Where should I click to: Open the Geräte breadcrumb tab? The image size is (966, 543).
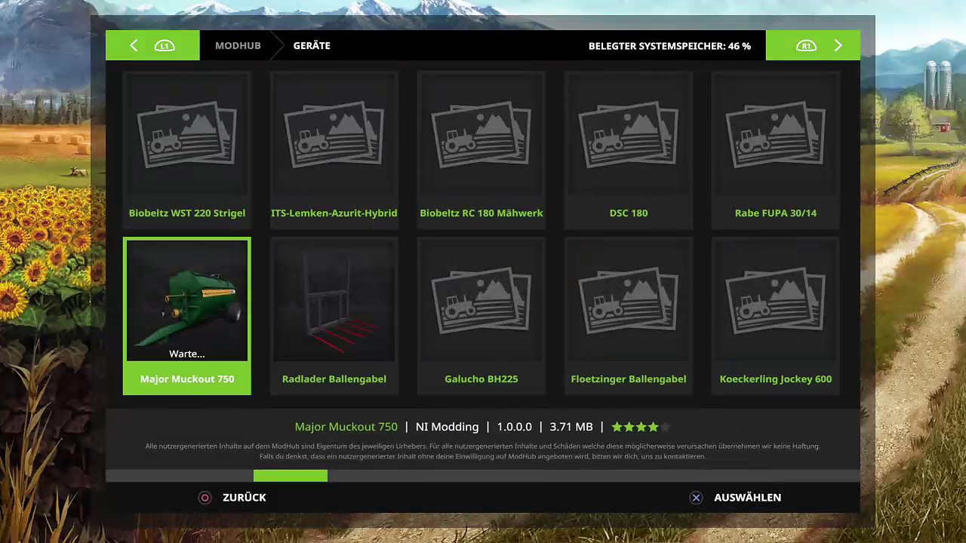click(312, 45)
